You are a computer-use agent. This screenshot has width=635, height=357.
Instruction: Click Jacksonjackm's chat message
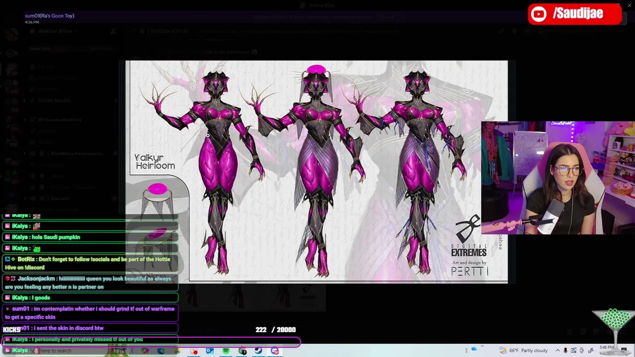90,283
